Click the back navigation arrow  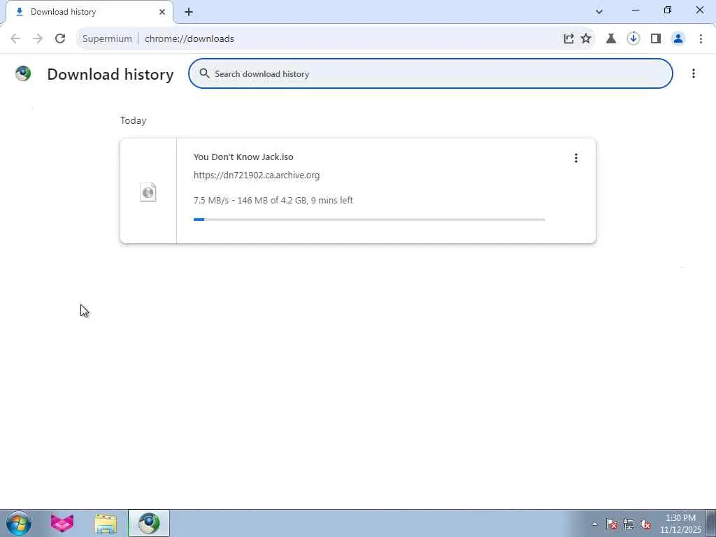click(x=15, y=38)
